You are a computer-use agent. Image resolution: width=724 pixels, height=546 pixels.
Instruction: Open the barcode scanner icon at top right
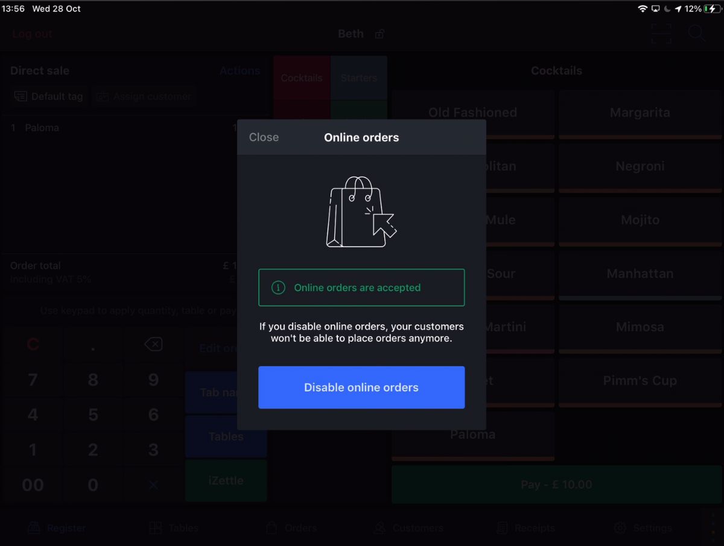(661, 34)
